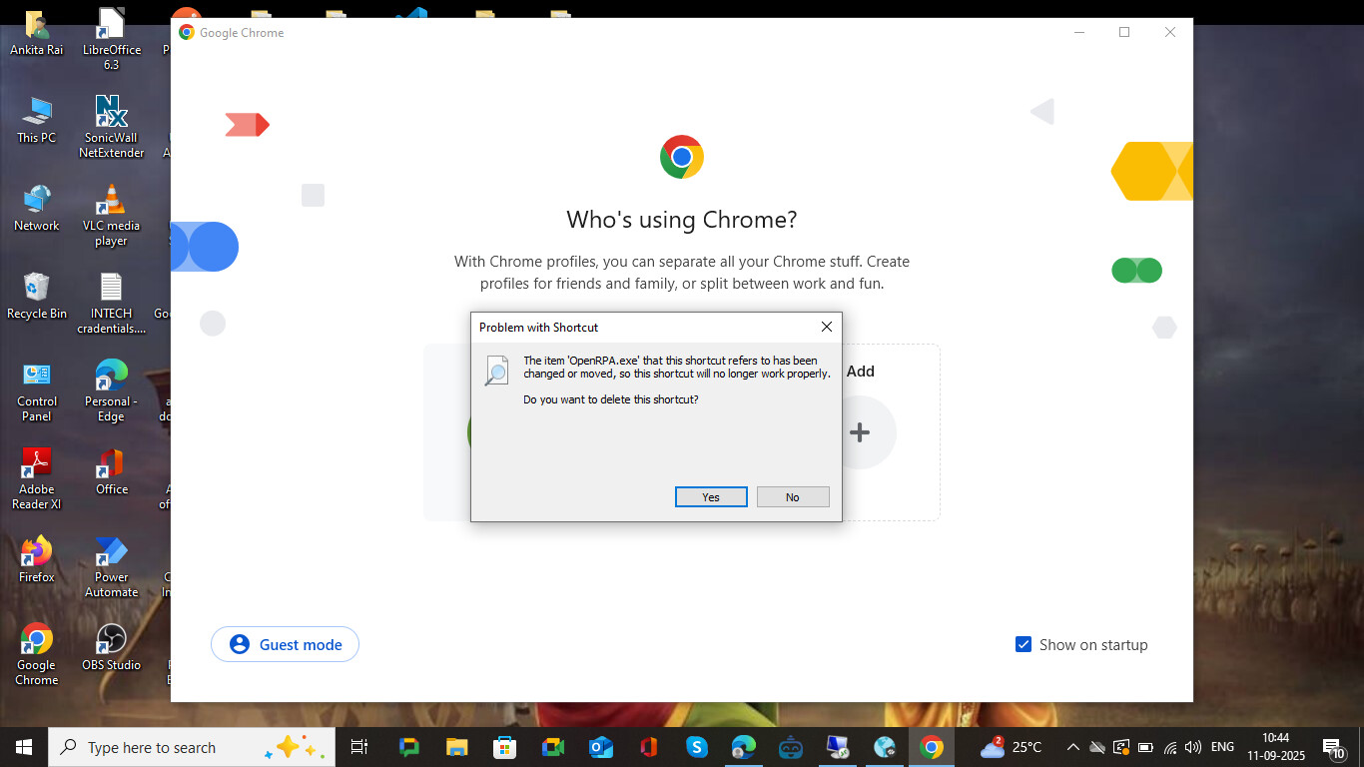The height and width of the screenshot is (767, 1364).
Task: Open the ENG language selector
Action: pos(1222,747)
